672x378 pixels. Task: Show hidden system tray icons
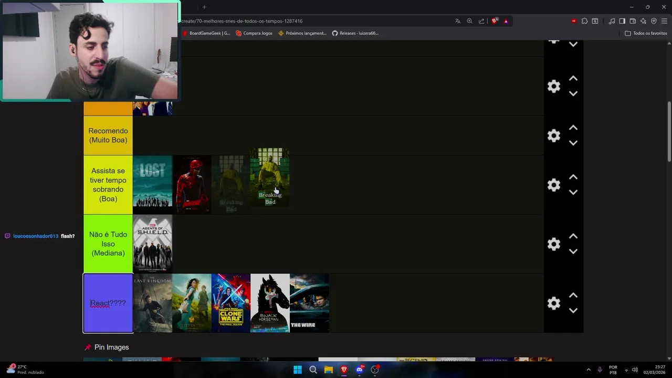point(588,370)
